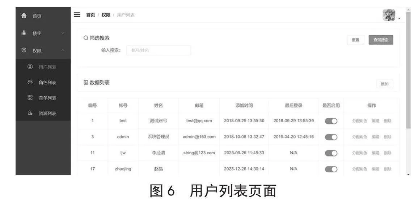Click 删除 for zhaojing row
The image size is (418, 203).
tap(388, 169)
